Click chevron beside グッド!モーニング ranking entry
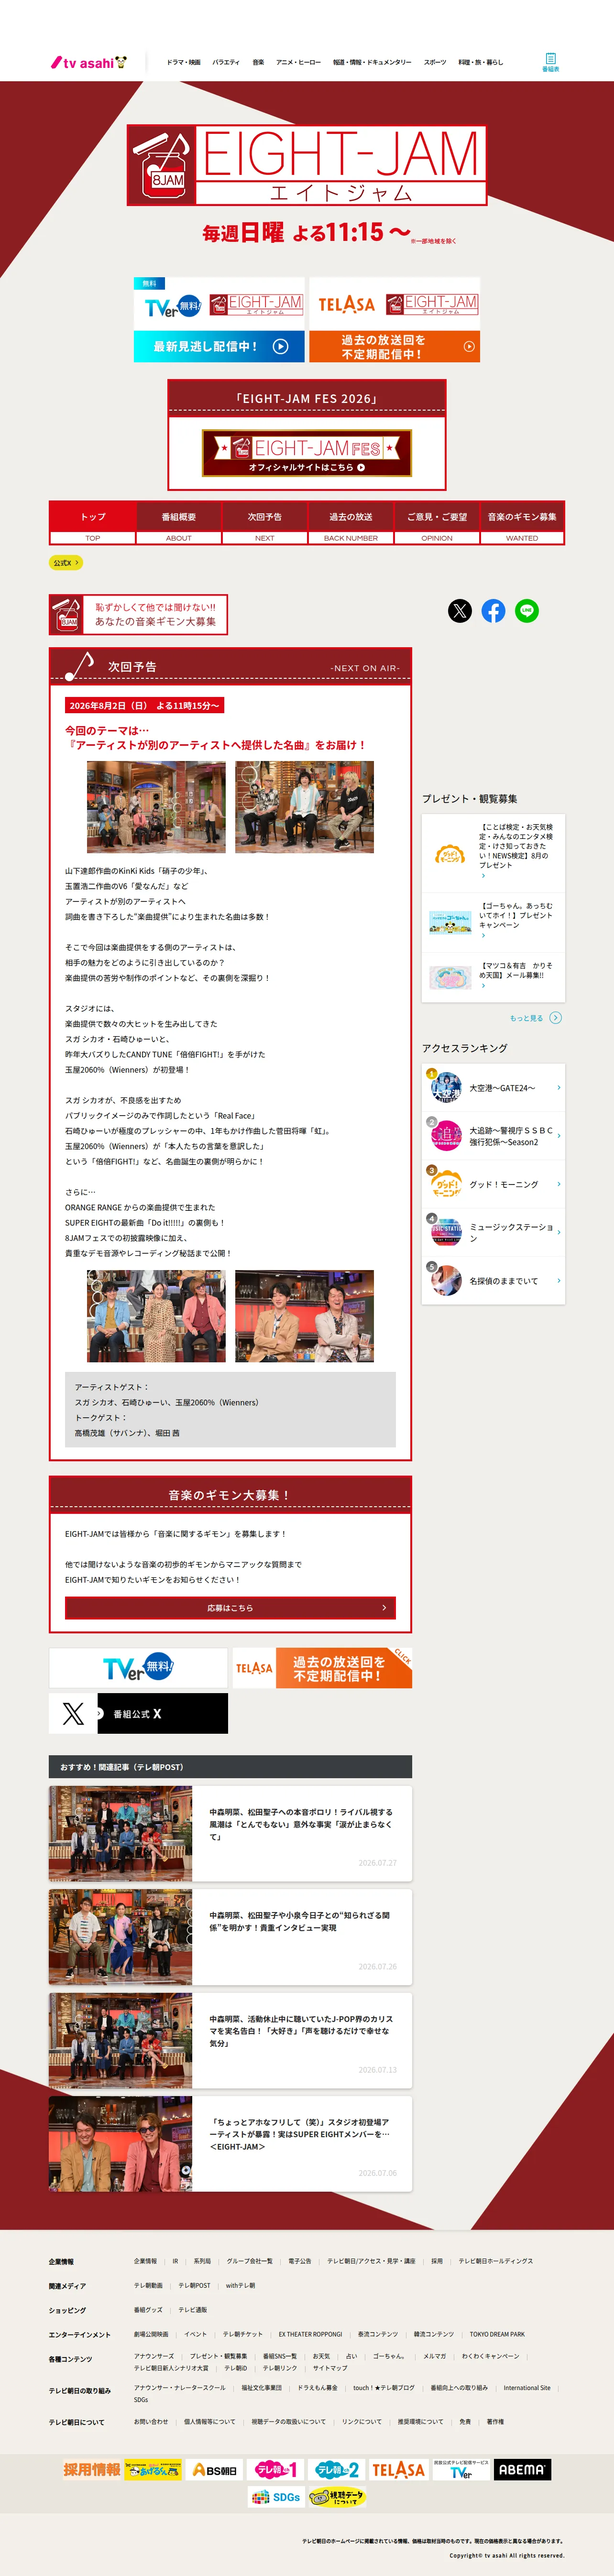The width and height of the screenshot is (614, 2576). click(x=558, y=1184)
